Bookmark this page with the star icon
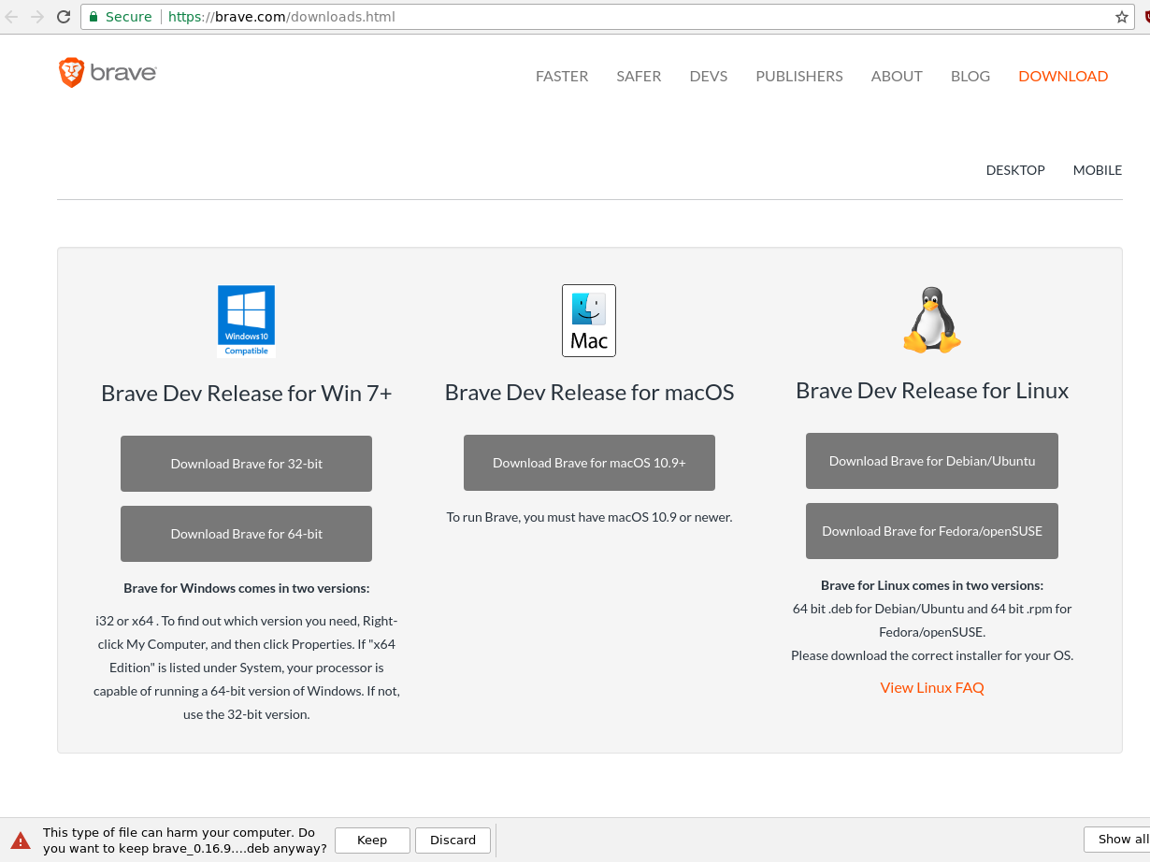 click(1122, 17)
